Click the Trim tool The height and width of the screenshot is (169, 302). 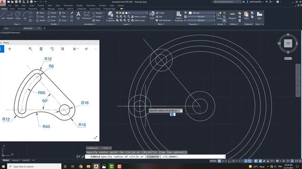pyautogui.click(x=62, y=13)
